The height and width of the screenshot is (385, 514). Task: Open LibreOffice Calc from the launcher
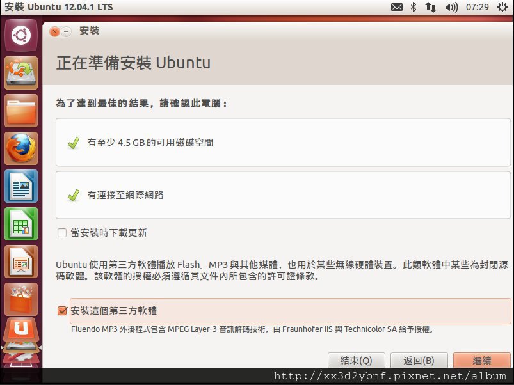pyautogui.click(x=21, y=224)
